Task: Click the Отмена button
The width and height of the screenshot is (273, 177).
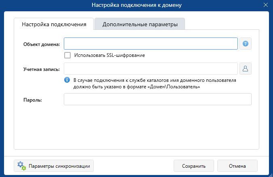Action: point(237,166)
